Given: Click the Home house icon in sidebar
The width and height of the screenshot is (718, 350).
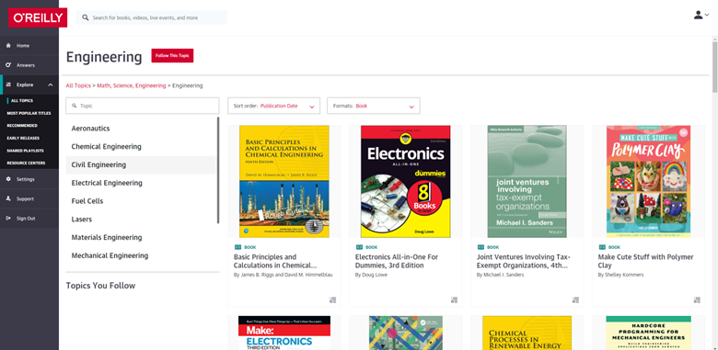Looking at the screenshot, I should coord(8,46).
